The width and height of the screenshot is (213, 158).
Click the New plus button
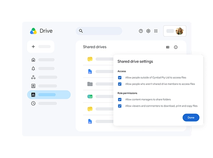(41, 47)
